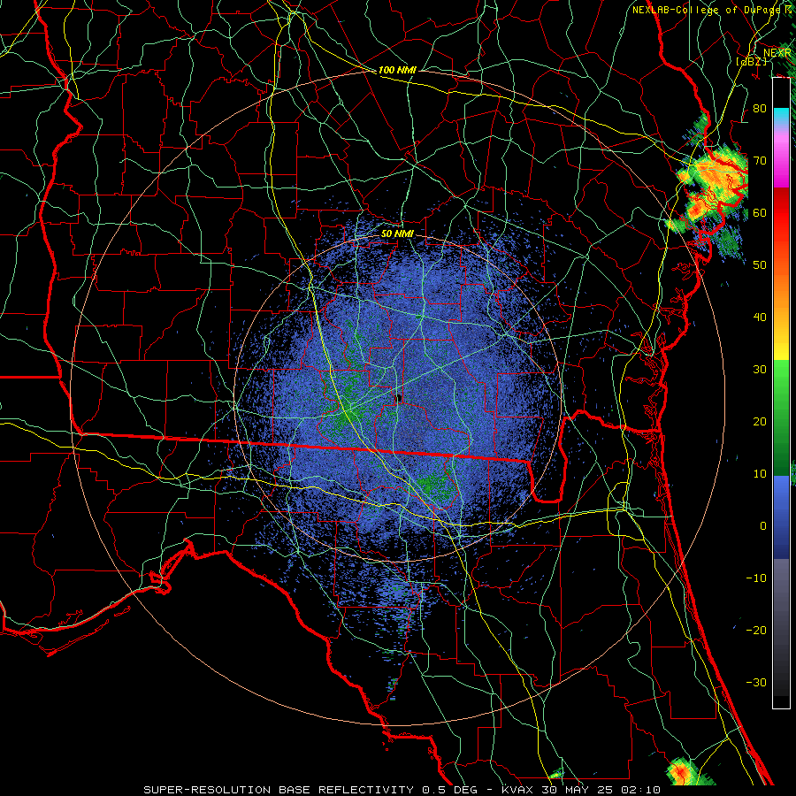Click the 50 value on the color scale
The width and height of the screenshot is (796, 796).
tap(760, 265)
